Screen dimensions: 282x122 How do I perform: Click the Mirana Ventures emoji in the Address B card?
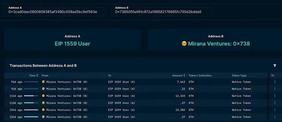click(x=184, y=44)
